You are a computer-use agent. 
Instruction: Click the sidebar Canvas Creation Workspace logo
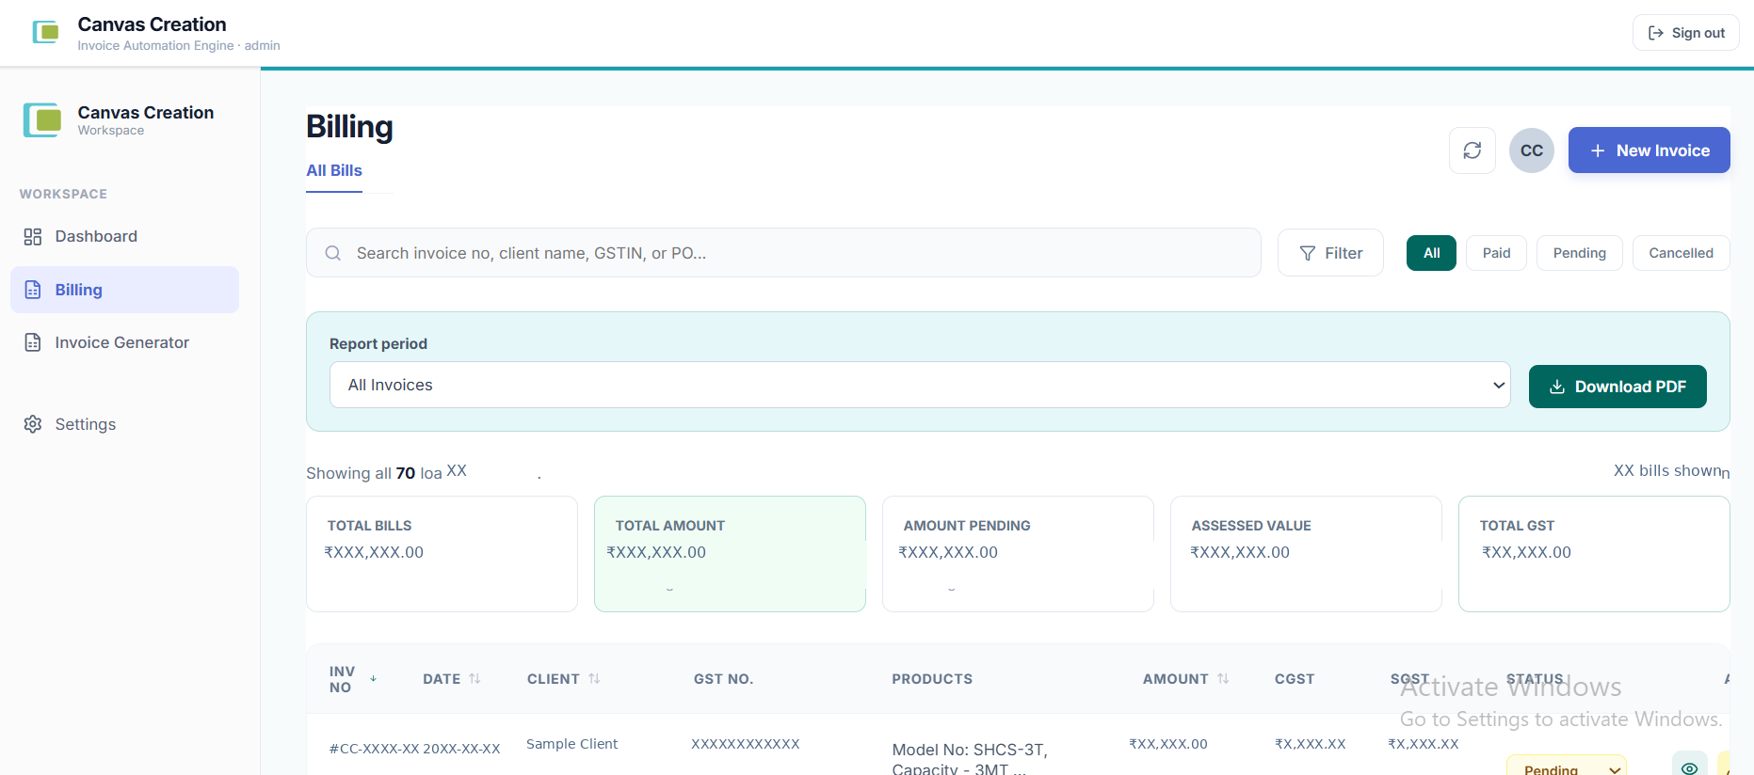[42, 120]
